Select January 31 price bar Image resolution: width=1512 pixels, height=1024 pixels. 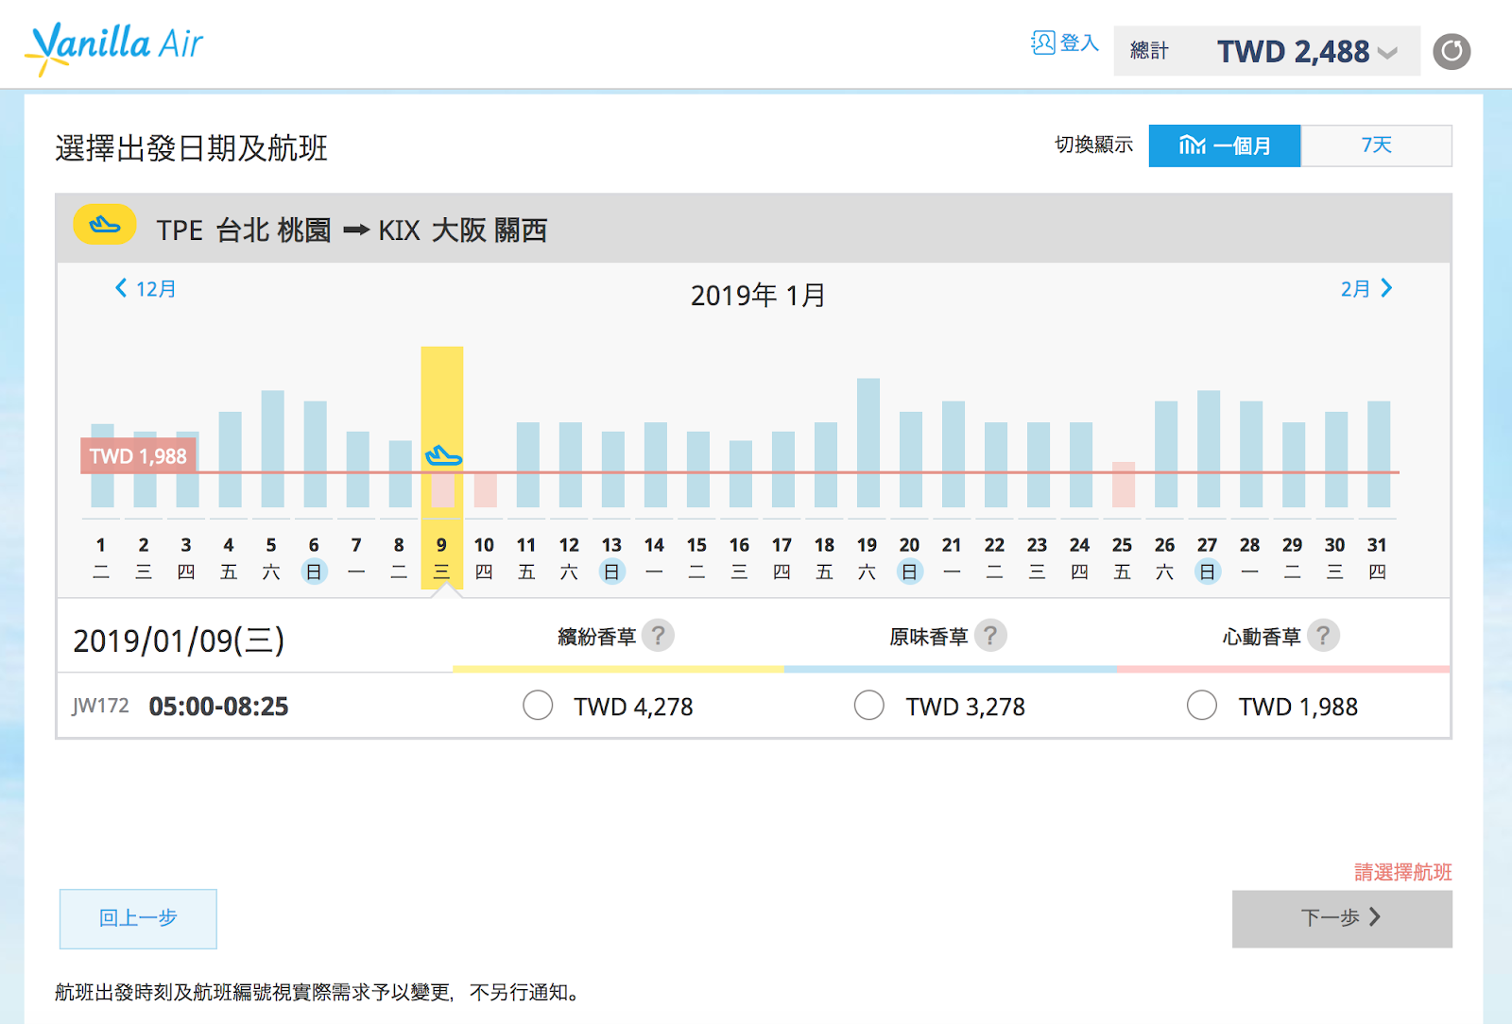[x=1379, y=454]
